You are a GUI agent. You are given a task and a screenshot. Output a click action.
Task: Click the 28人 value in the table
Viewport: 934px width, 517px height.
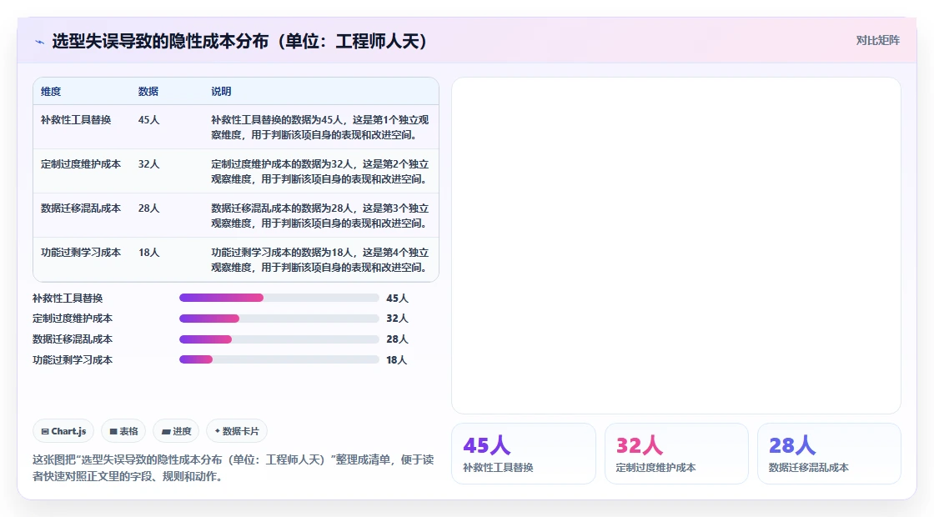[x=149, y=208]
